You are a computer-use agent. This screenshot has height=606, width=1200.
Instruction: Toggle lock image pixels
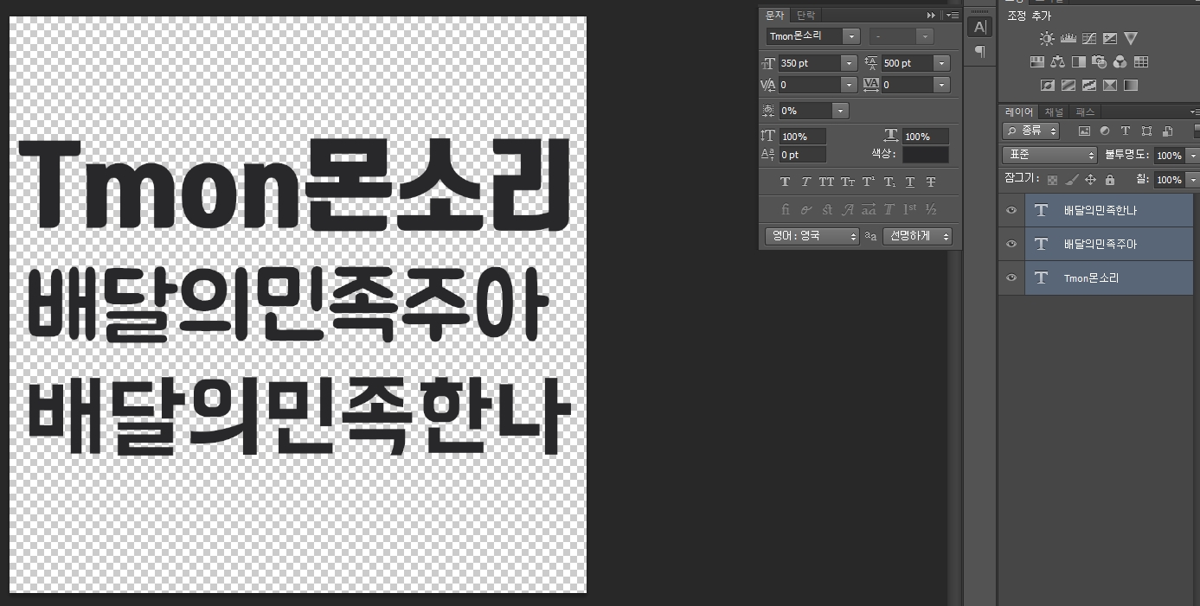pyautogui.click(x=1071, y=180)
